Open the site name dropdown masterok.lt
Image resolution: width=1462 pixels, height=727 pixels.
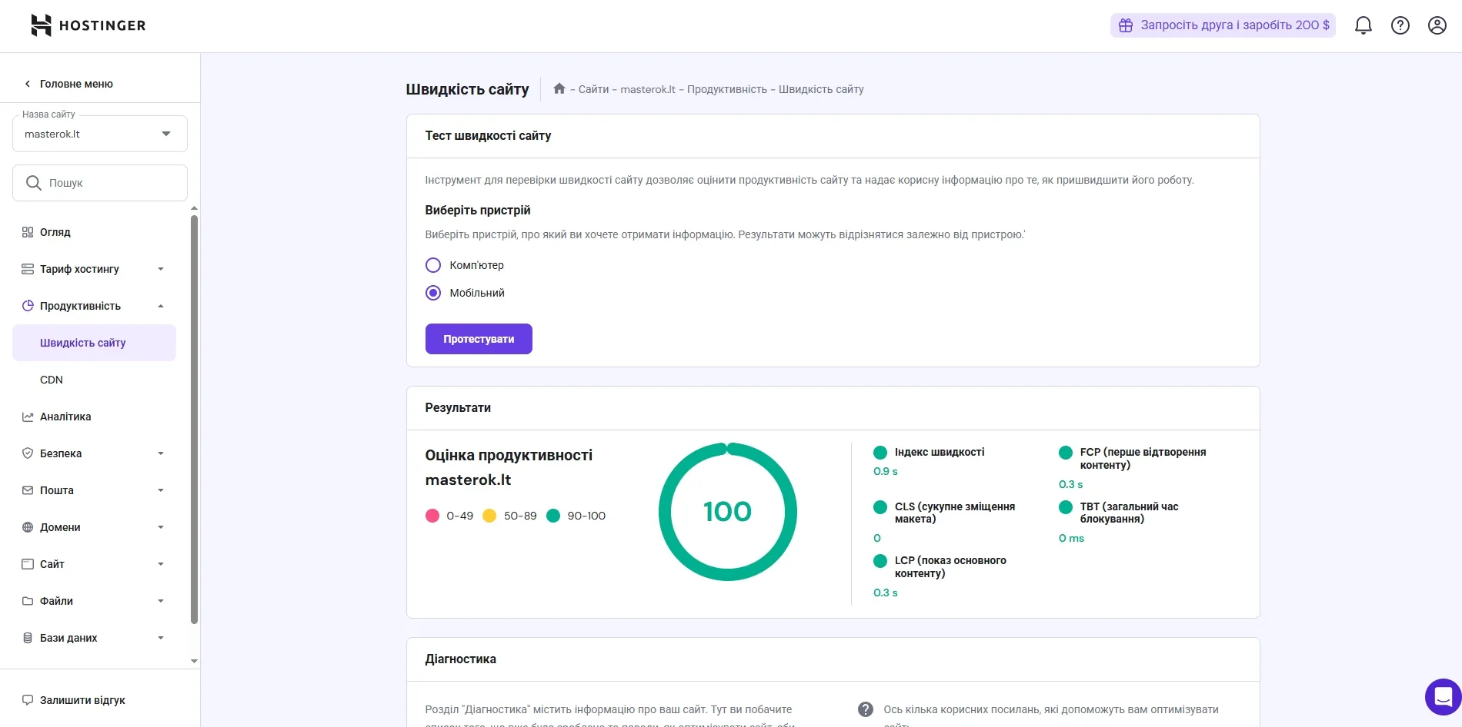(x=100, y=134)
